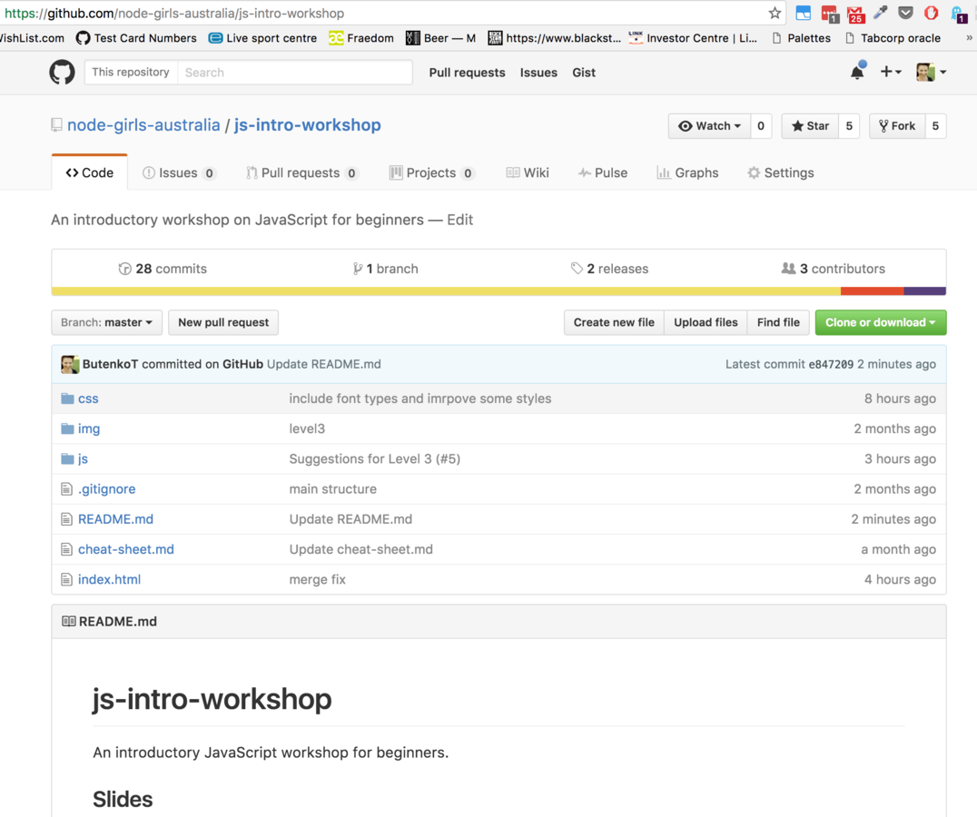Open the Pulse tab
This screenshot has height=817, width=977.
click(x=603, y=172)
